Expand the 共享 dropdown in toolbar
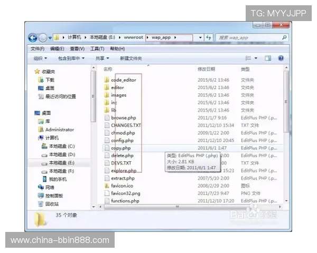 [x=102, y=58]
